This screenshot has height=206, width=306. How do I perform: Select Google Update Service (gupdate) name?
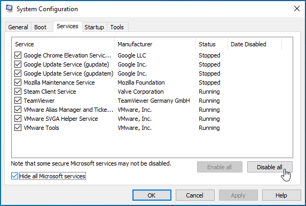coord(66,64)
